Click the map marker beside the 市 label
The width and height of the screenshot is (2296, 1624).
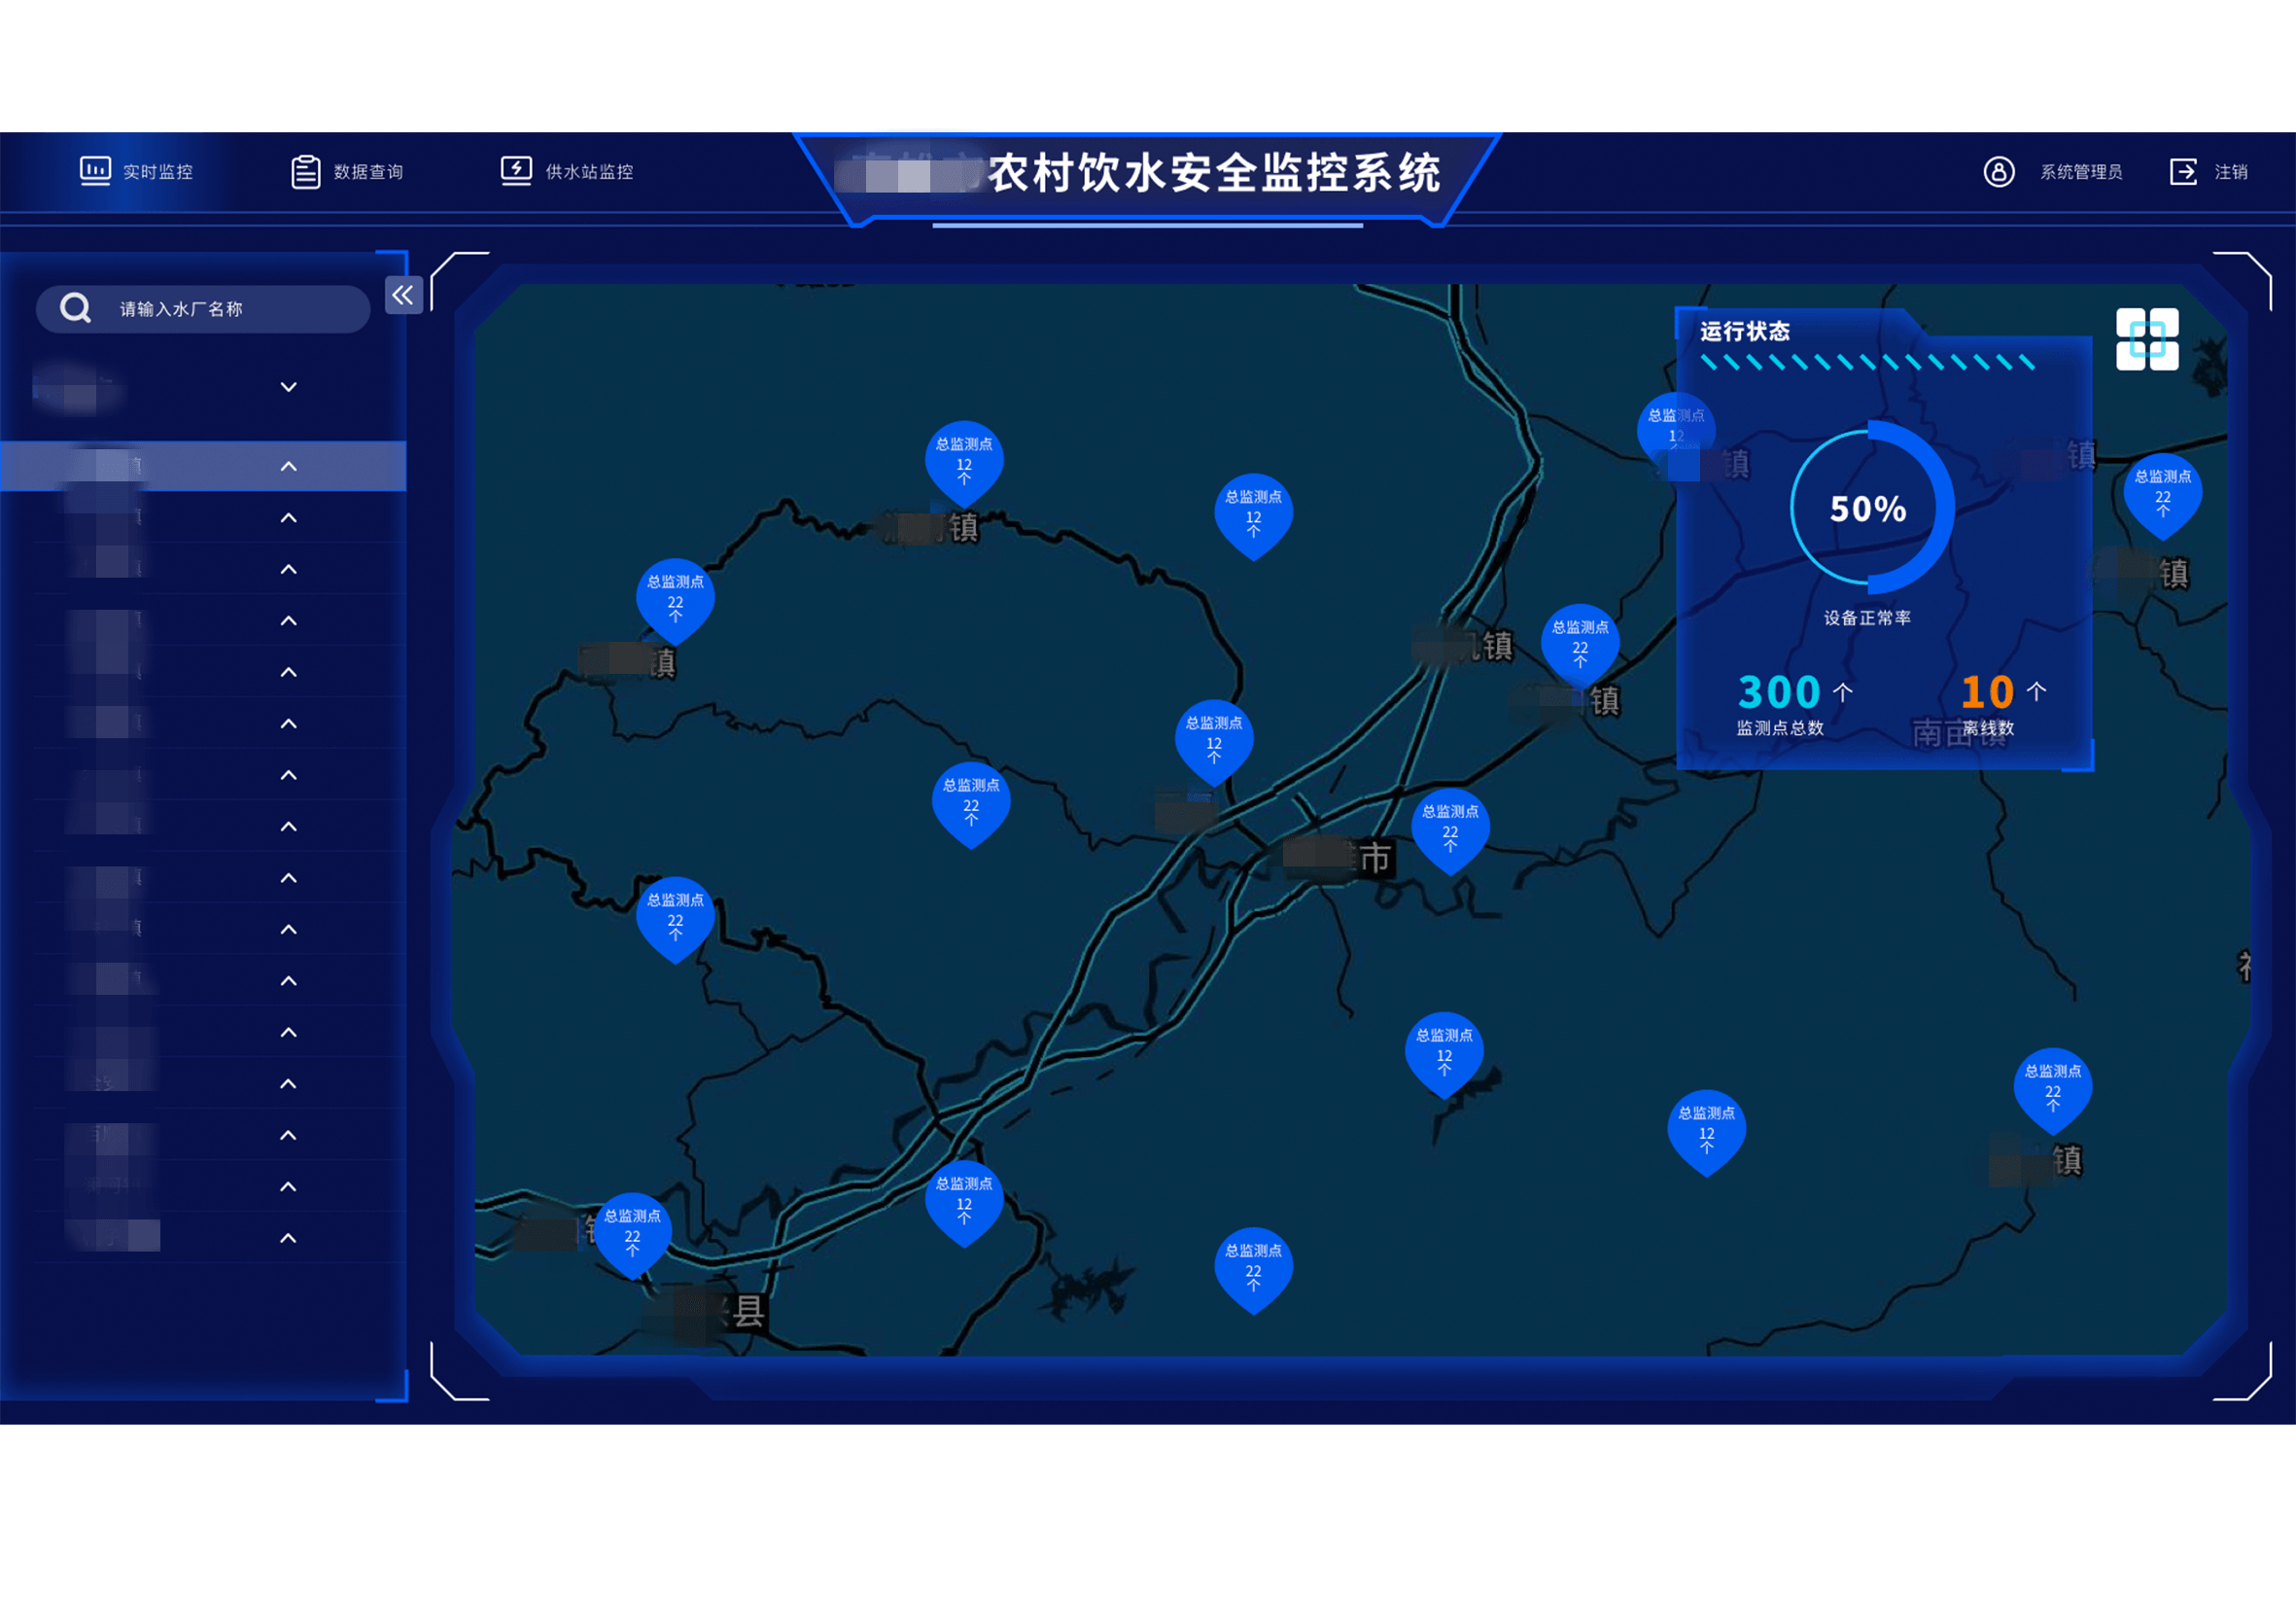point(1449,829)
